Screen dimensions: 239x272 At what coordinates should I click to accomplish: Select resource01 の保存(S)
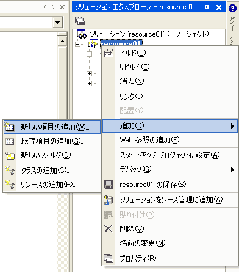pos(170,185)
